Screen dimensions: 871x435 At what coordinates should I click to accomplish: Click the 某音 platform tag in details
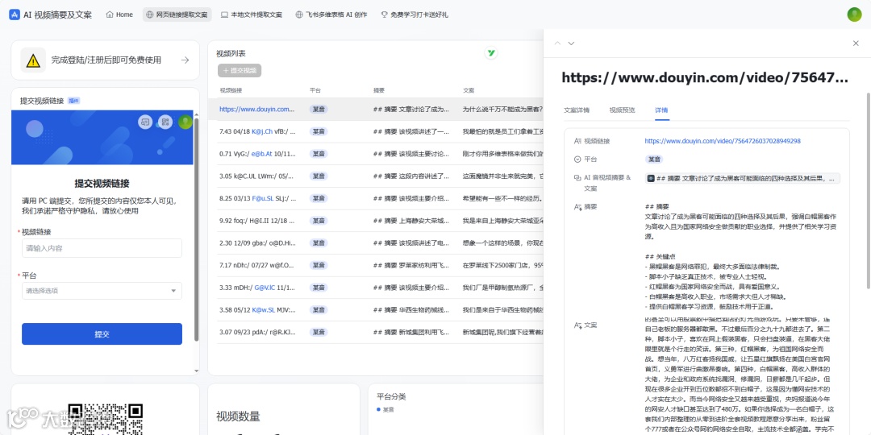point(654,159)
